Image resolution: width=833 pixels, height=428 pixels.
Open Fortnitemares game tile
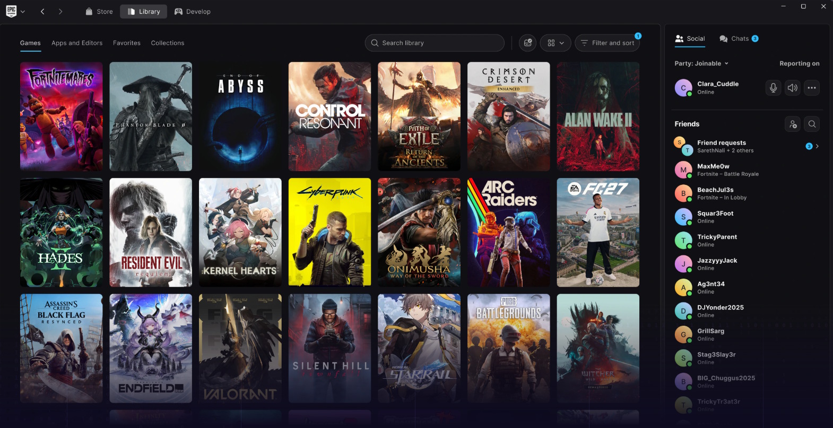[x=62, y=117]
